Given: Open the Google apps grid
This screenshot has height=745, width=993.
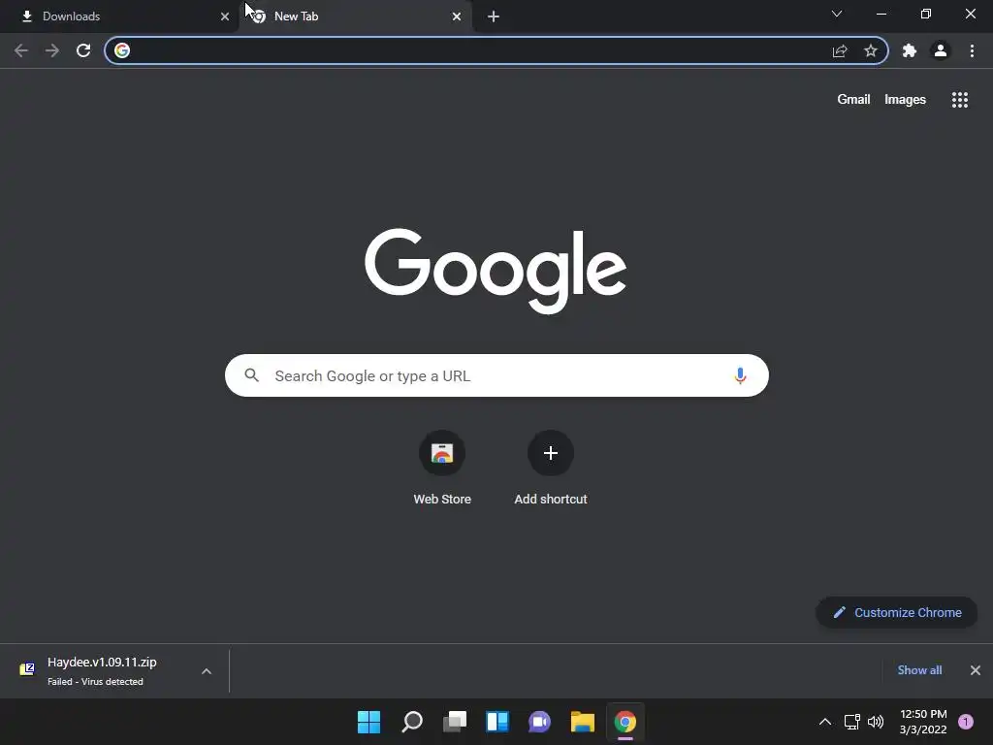Looking at the screenshot, I should click(960, 100).
